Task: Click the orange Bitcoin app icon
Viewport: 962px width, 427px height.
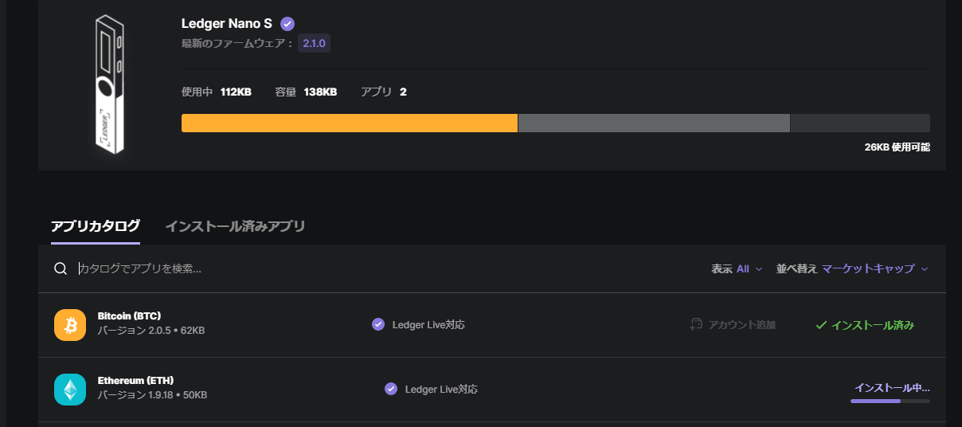Action: (x=70, y=325)
